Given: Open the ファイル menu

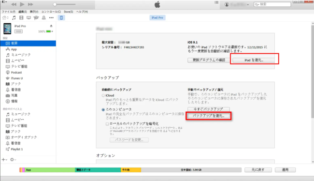Looking at the screenshot, I should point(8,12).
